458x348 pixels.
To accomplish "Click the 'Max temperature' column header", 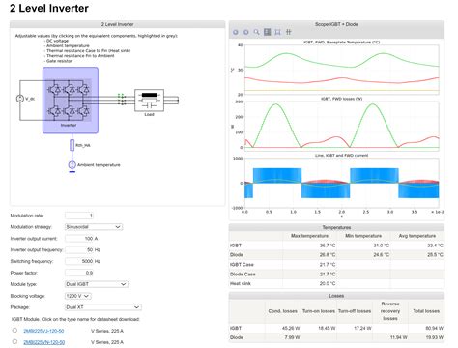I will tap(309, 236).
